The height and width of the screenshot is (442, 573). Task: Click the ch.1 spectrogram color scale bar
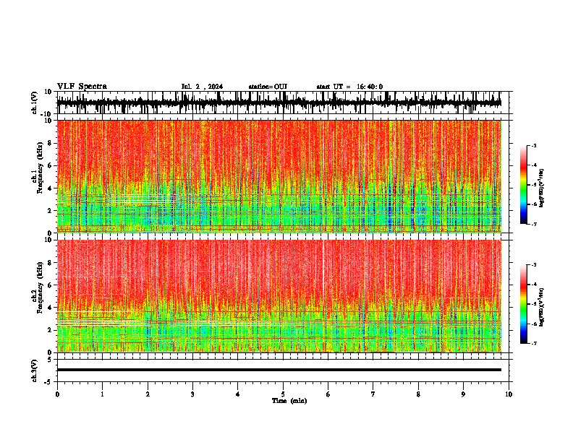click(x=524, y=185)
